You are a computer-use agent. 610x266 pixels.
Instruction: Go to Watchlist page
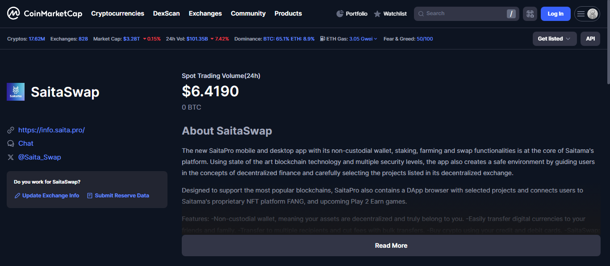[x=390, y=14]
